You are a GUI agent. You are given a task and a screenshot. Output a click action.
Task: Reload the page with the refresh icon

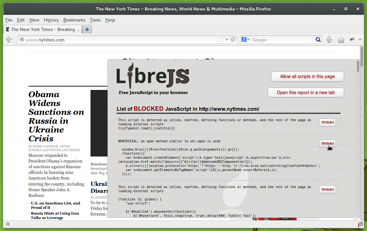point(233,39)
